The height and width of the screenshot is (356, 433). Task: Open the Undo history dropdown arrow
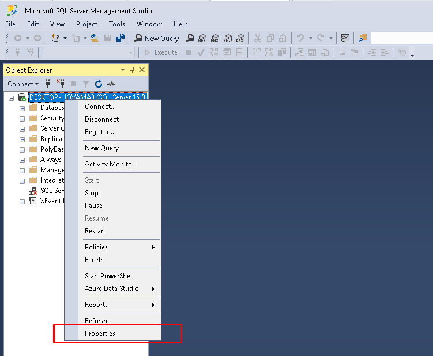pyautogui.click(x=311, y=39)
